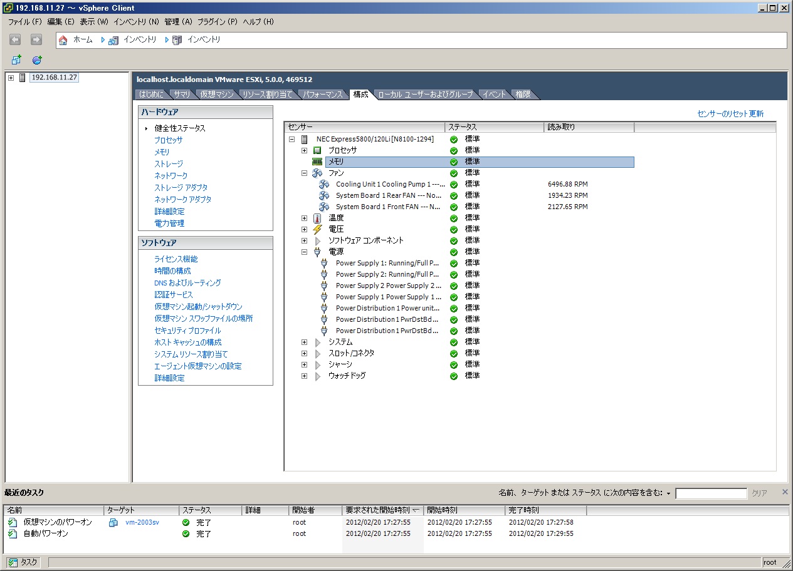Expand the ソフトウェア コンポーネント node
The width and height of the screenshot is (793, 571).
click(x=305, y=240)
